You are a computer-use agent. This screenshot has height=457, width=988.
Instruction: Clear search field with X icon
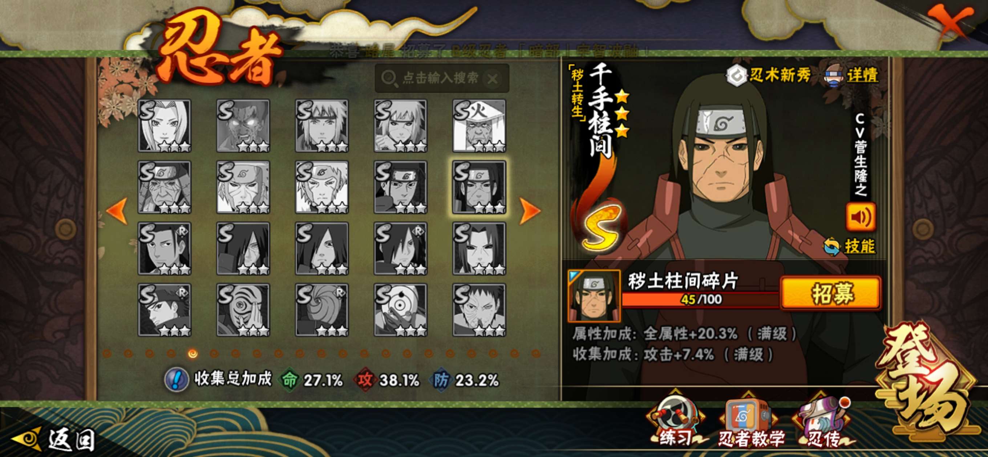(x=493, y=79)
